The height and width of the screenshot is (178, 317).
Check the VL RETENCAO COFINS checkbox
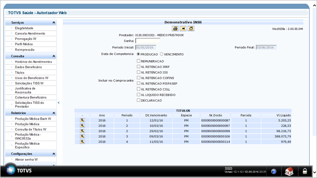138,77
